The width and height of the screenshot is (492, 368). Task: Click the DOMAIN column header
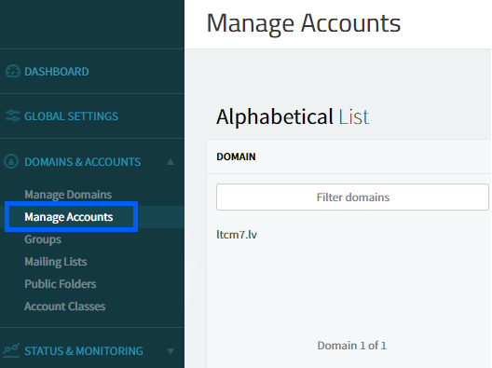(236, 157)
